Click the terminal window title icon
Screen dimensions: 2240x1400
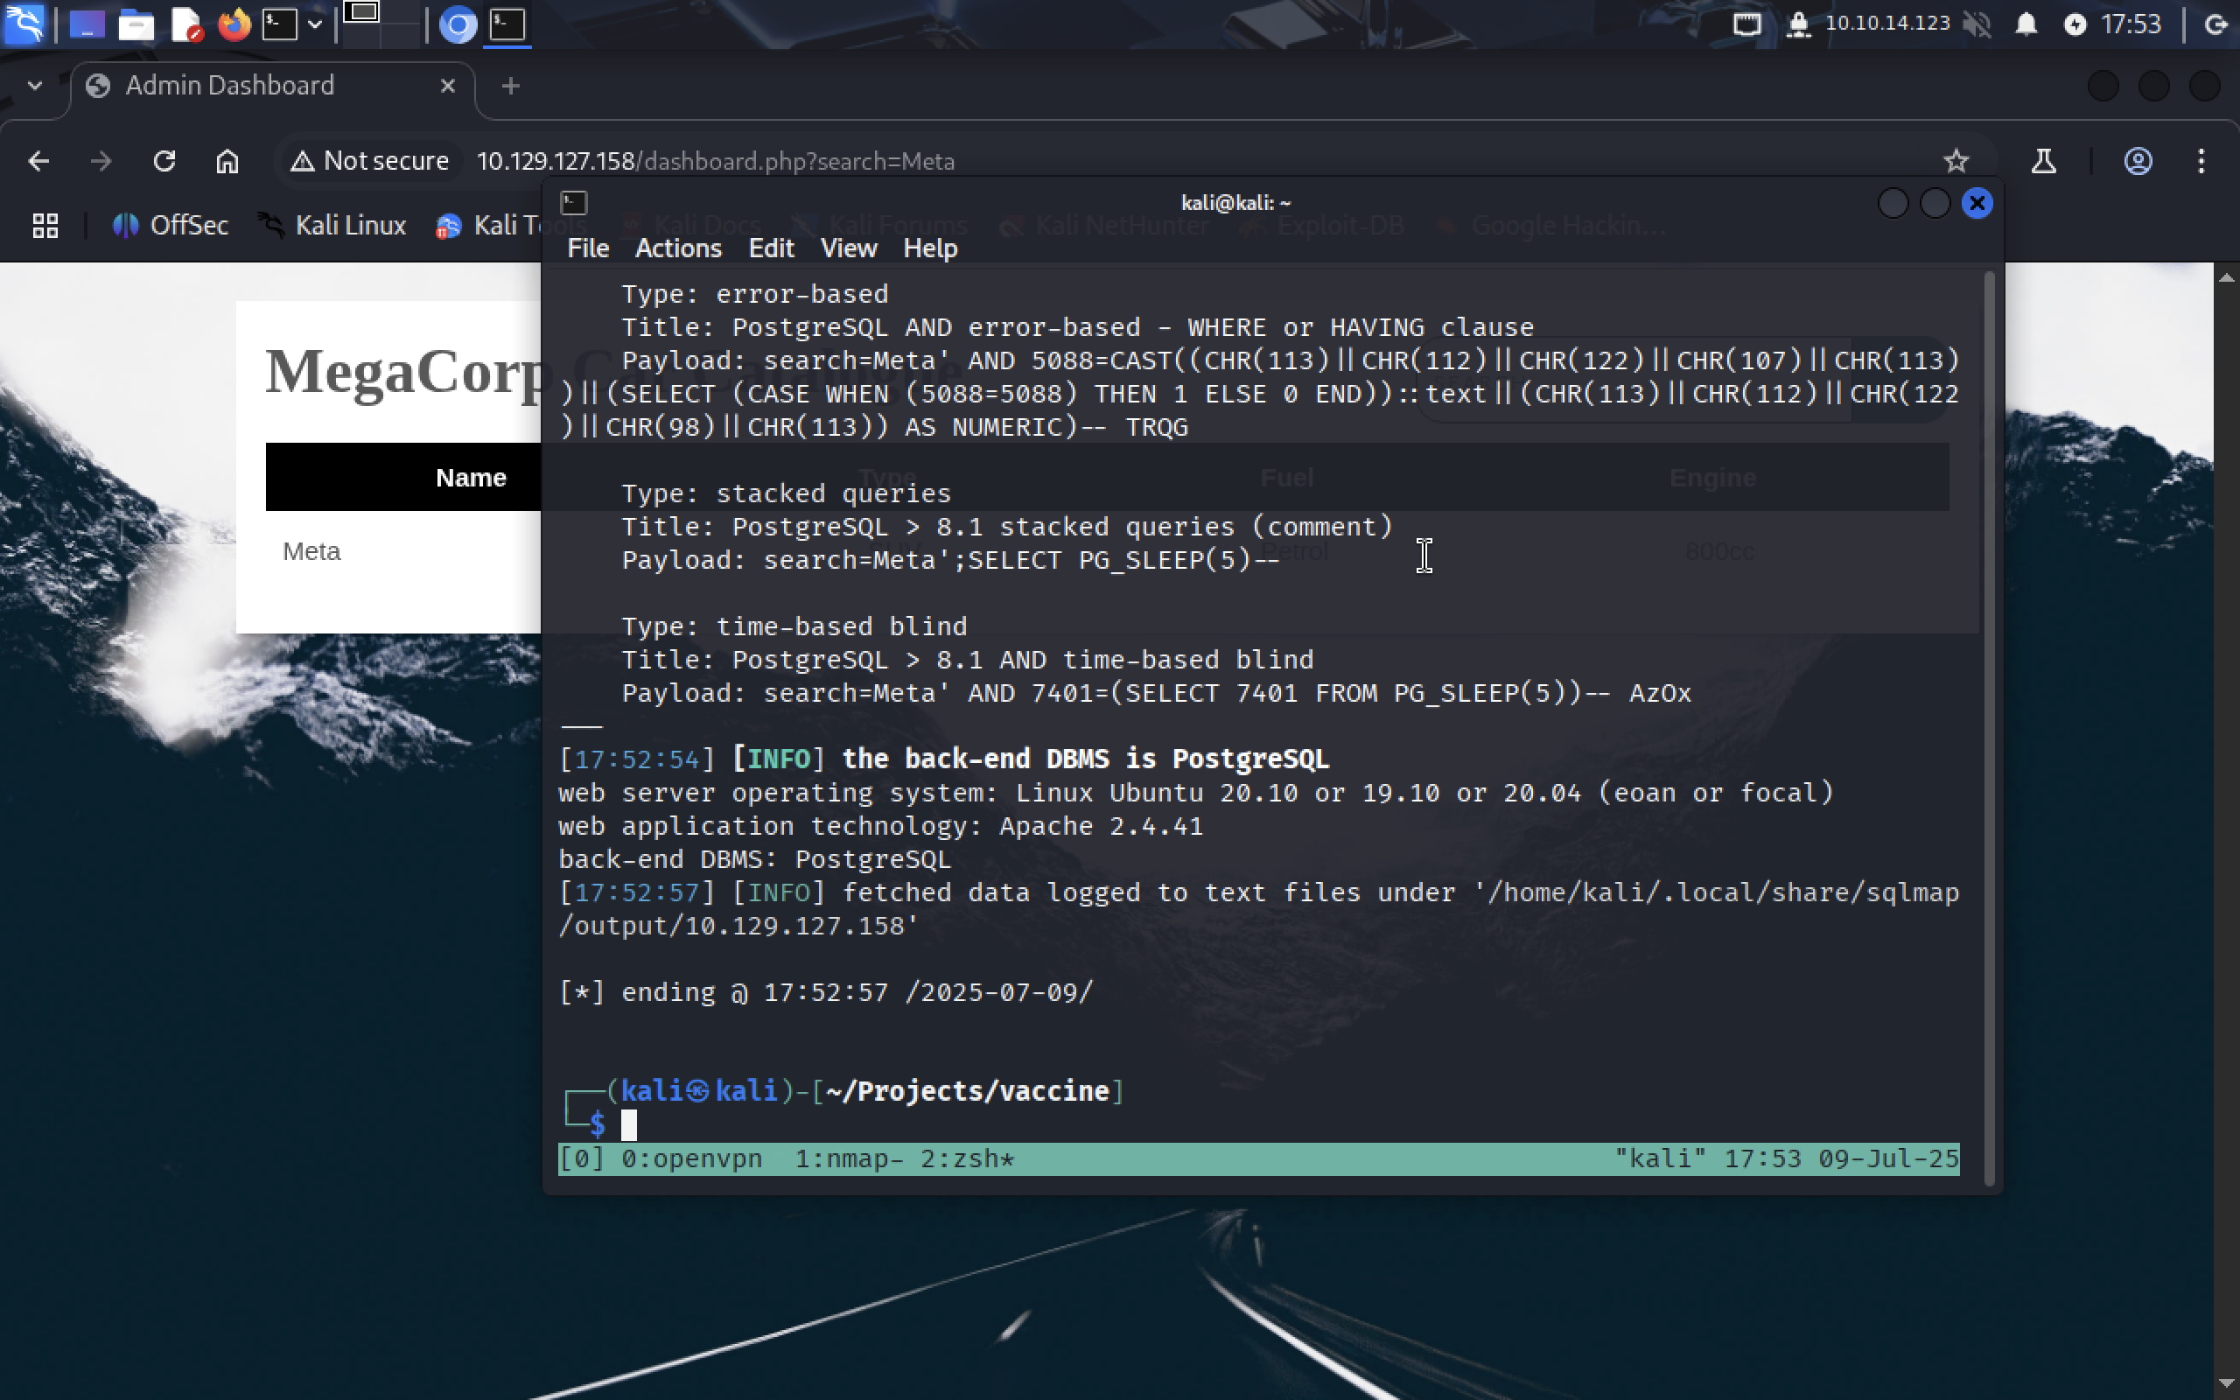point(574,203)
